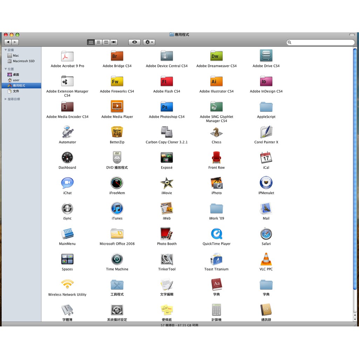Select the iPhoto app icon
Viewport: 359px width, 359px height.
216,183
